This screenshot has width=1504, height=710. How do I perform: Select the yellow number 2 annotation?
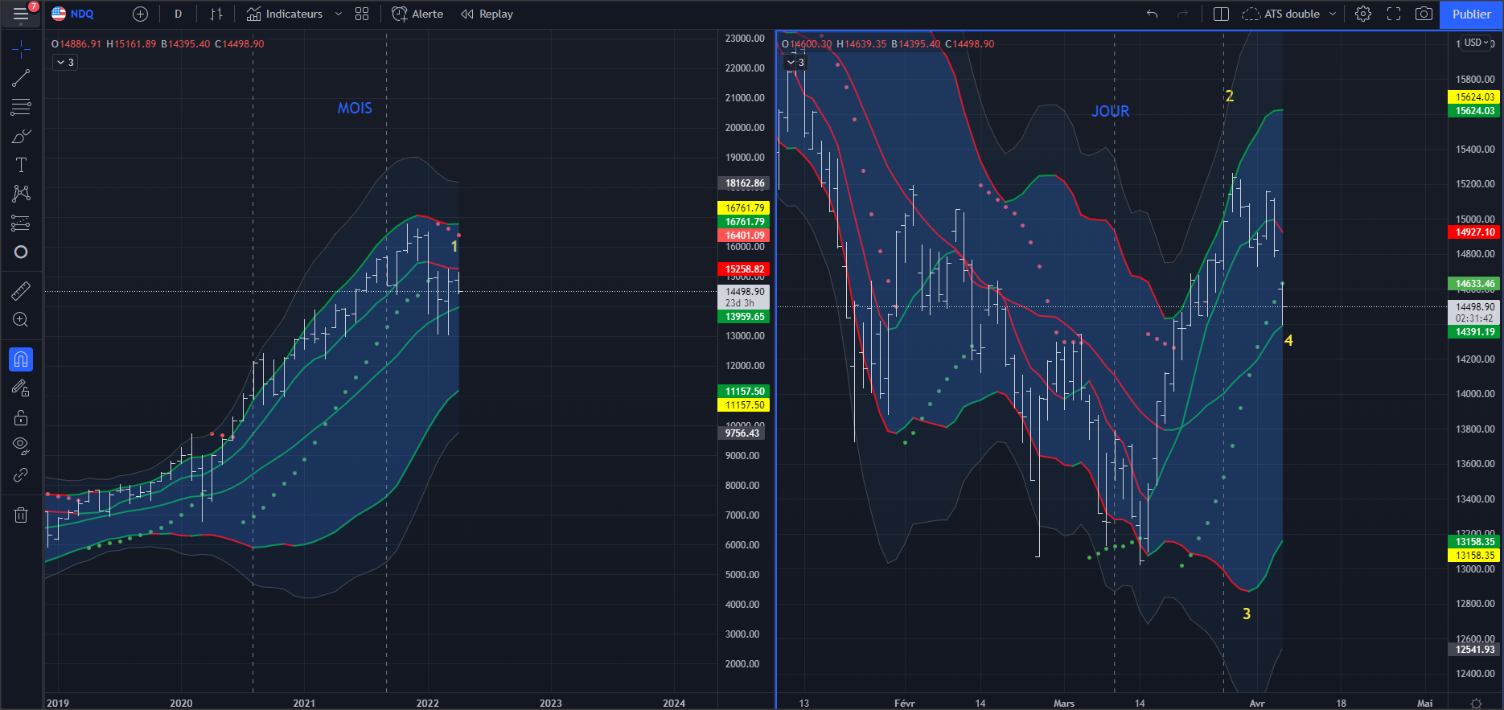(x=1230, y=96)
